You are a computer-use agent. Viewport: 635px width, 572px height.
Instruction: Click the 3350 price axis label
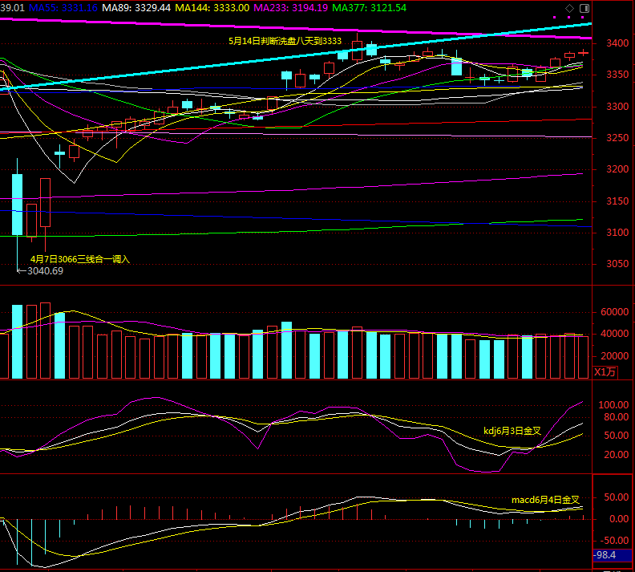(617, 75)
